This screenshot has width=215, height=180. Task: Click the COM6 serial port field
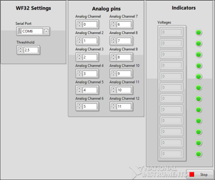[x=32, y=31]
